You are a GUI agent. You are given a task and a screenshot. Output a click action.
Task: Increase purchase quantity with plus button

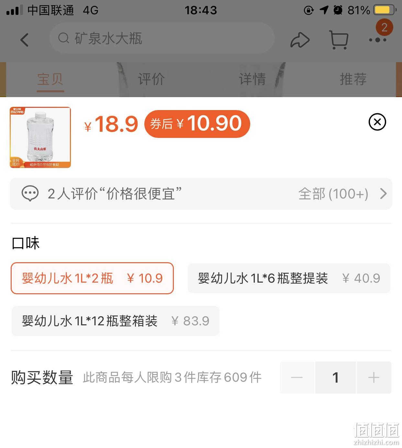coord(374,377)
